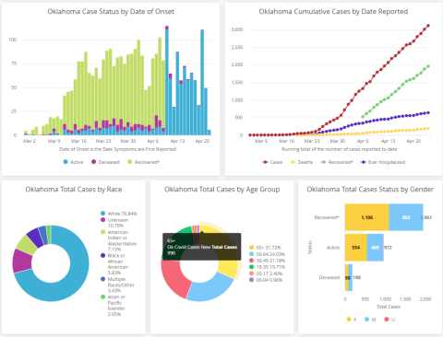The width and height of the screenshot is (443, 337).
Task: Click the 65+ Total Cases 990 tooltip
Action: (202, 247)
